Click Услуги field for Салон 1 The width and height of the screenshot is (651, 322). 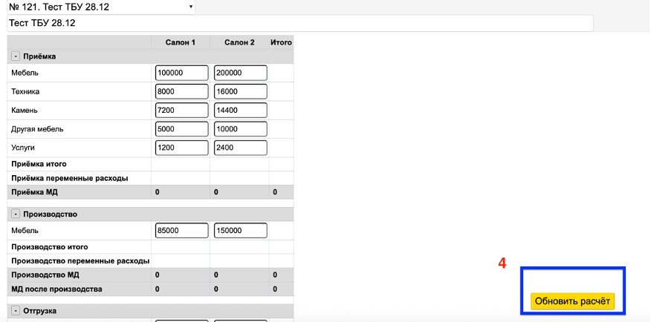[181, 148]
